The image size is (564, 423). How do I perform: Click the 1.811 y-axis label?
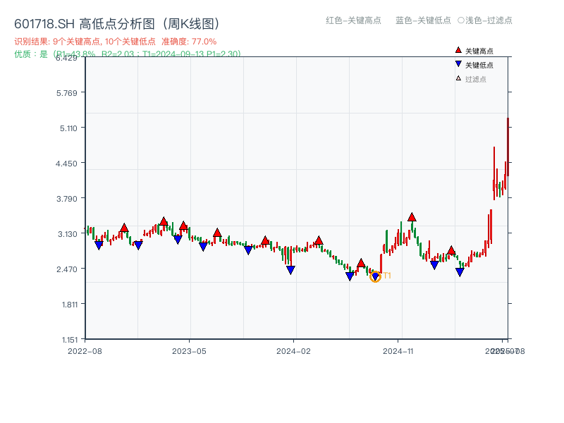[x=70, y=305]
